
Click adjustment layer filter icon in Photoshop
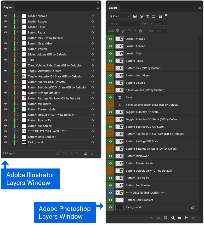click(x=141, y=16)
